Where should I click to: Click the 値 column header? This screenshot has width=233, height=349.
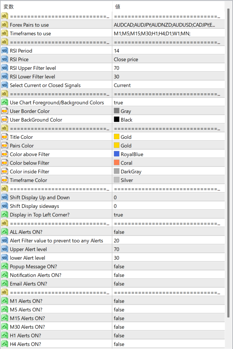168,7
